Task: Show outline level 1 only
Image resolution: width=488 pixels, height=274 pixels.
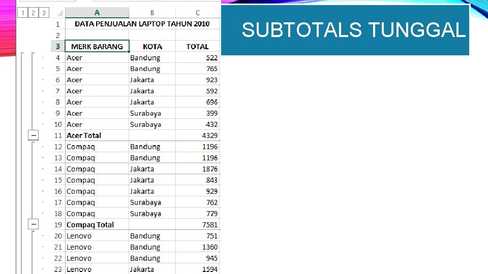Action: (23, 13)
